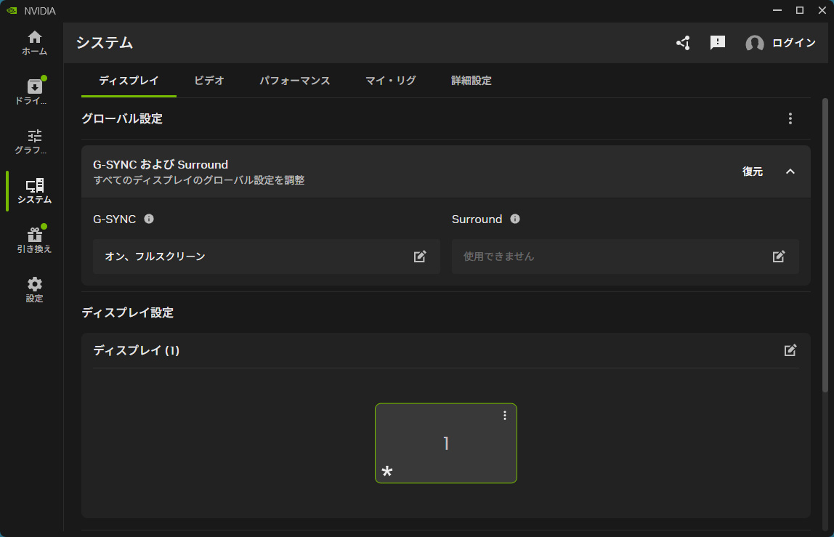Switch to the マイ・リグ tab
This screenshot has height=537, width=834.
pyautogui.click(x=390, y=81)
